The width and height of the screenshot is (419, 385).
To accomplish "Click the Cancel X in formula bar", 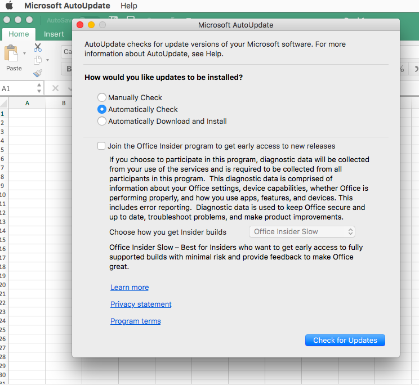I will click(55, 88).
